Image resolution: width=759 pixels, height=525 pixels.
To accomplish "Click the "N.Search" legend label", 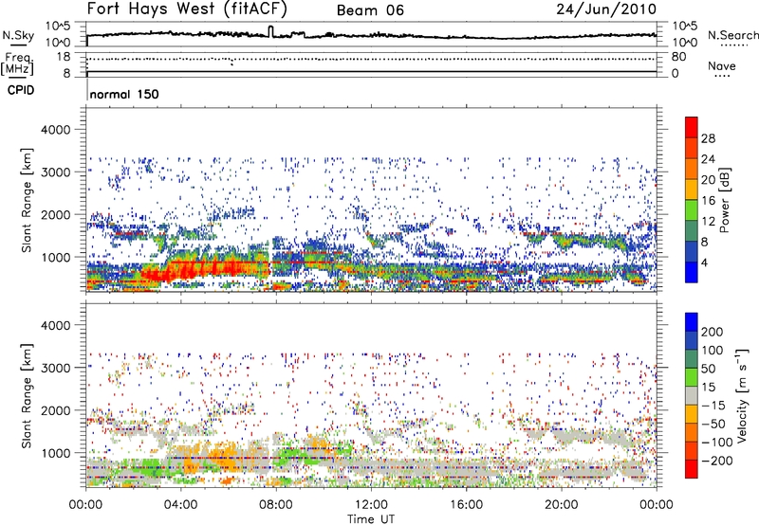I will pos(732,35).
